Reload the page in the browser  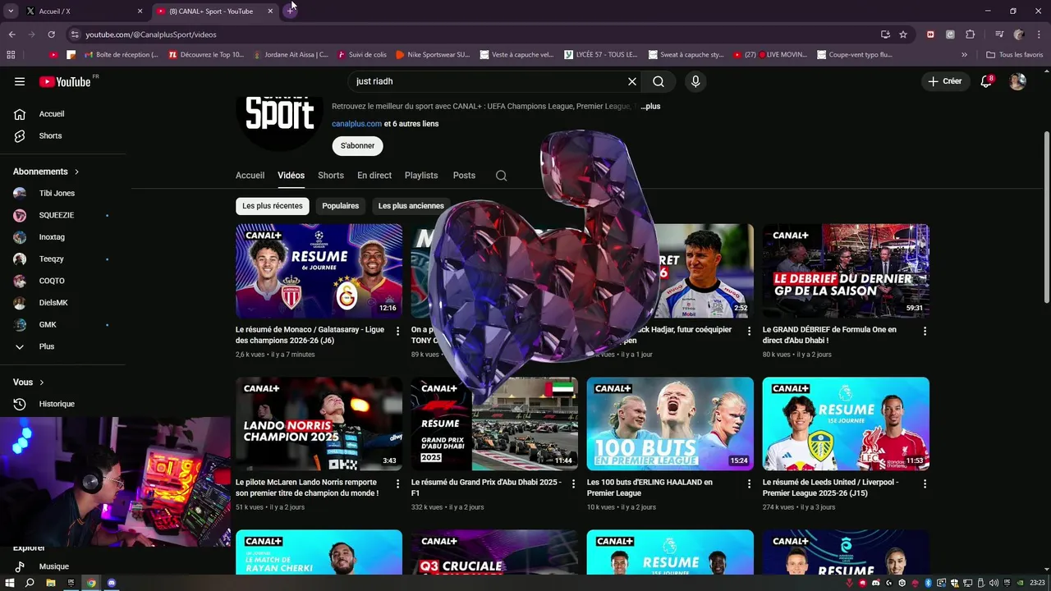51,34
